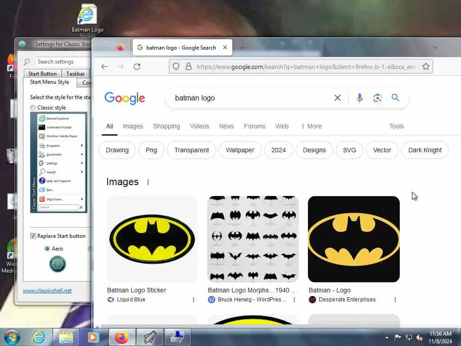The width and height of the screenshot is (461, 346).
Task: Open a new Firefox tab
Action: pos(242,48)
